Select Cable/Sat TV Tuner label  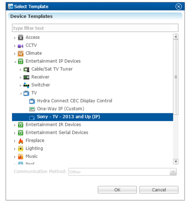pyautogui.click(x=52, y=69)
